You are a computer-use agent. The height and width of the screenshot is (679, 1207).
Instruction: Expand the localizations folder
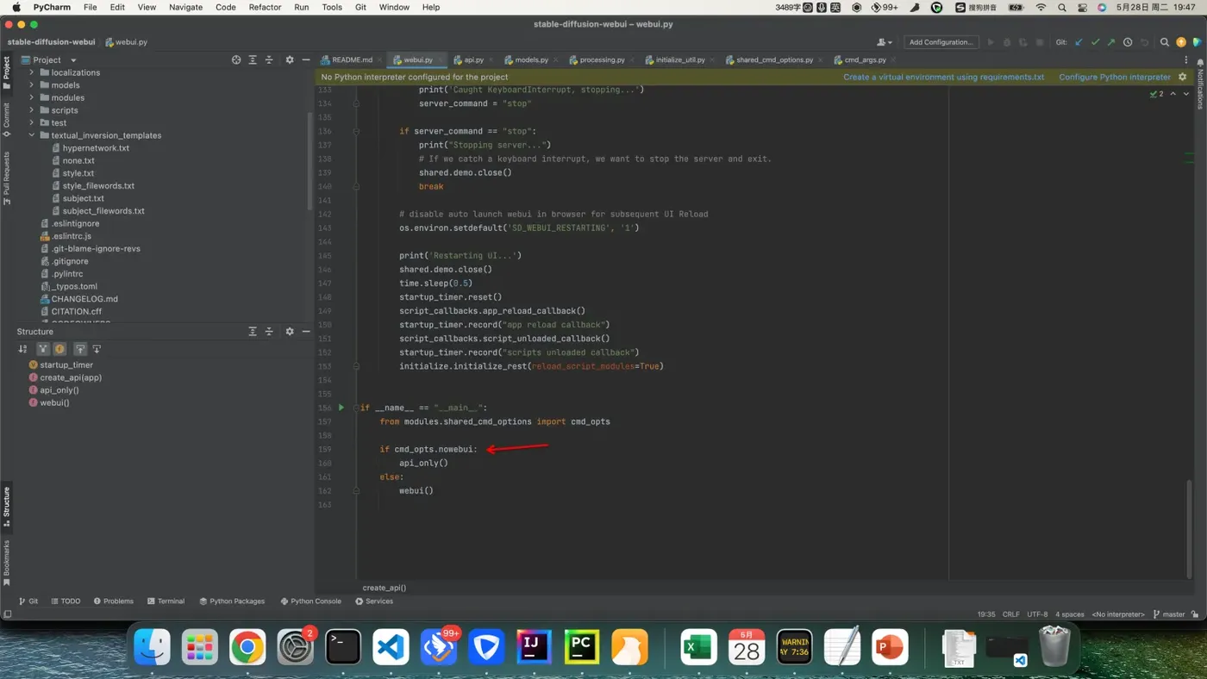(x=32, y=72)
